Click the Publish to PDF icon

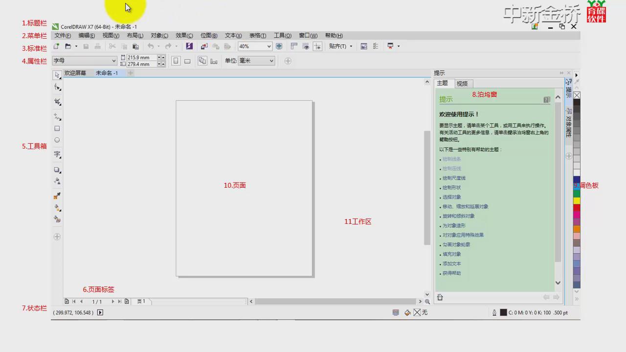point(227,46)
